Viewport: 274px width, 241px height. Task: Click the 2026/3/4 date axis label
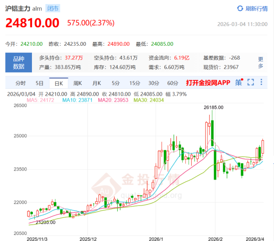[x=255, y=239]
